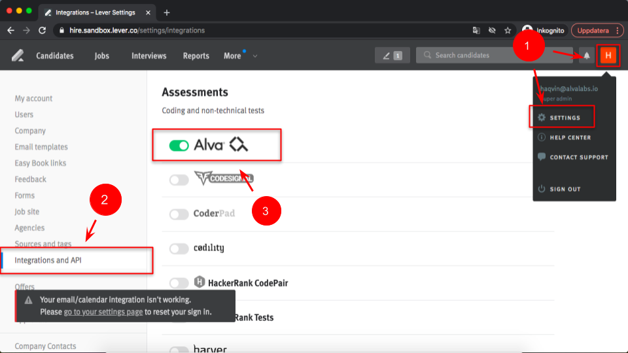This screenshot has height=353, width=628.
Task: Open Settings in the user menu
Action: coord(564,118)
